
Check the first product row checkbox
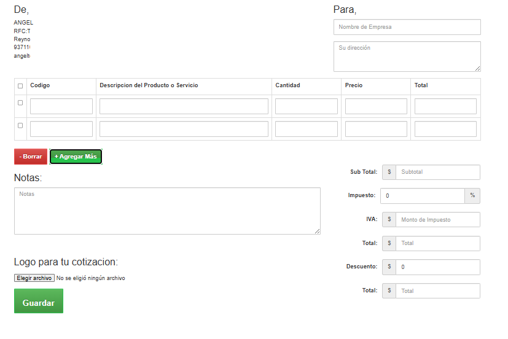20,103
